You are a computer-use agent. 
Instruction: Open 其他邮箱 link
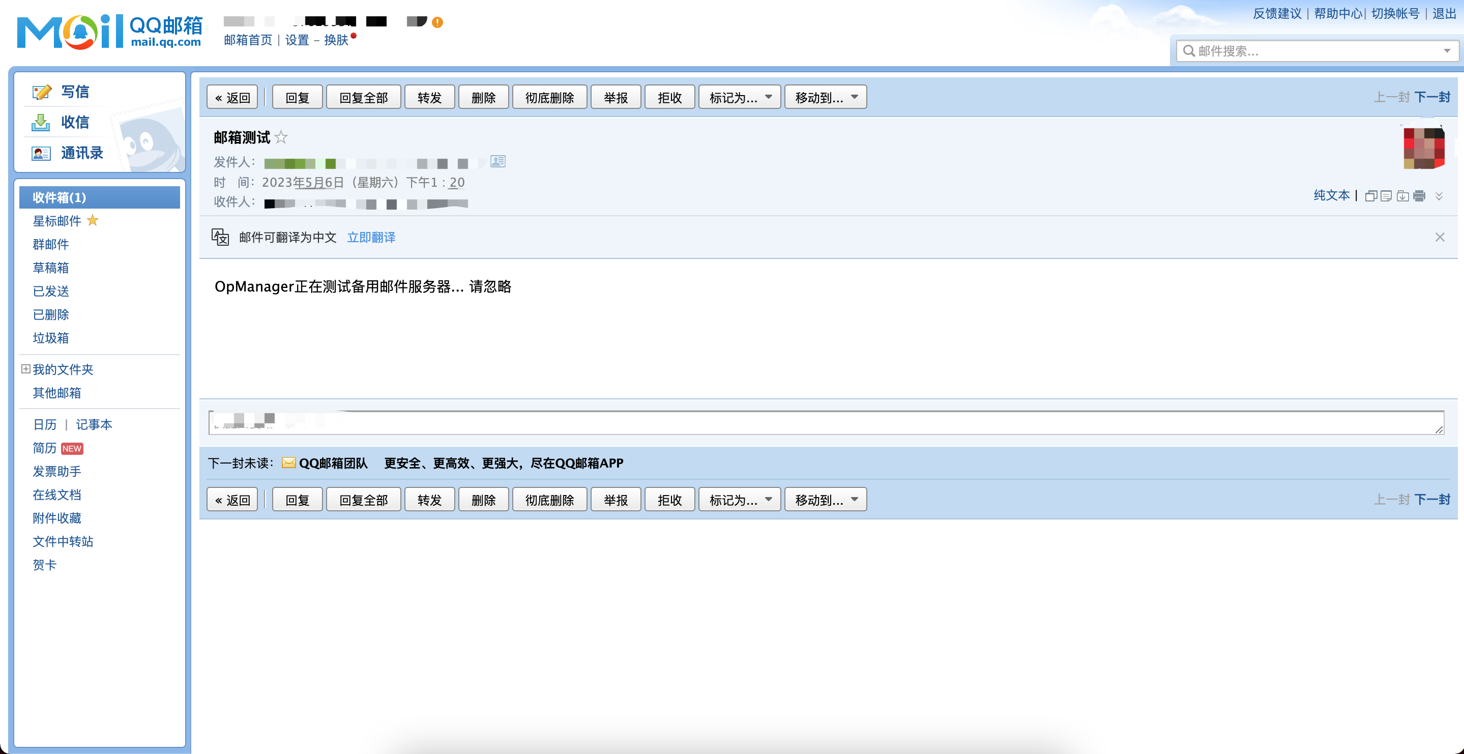57,393
